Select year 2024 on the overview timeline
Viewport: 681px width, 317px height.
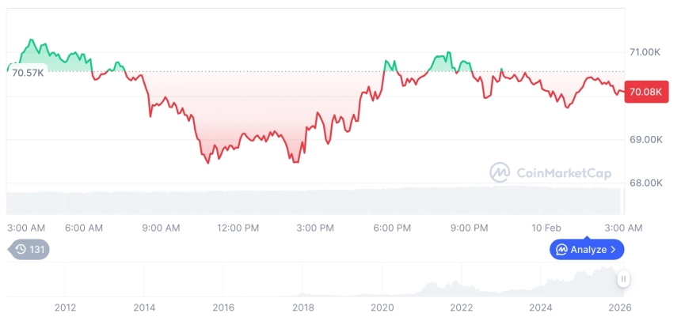pyautogui.click(x=541, y=308)
